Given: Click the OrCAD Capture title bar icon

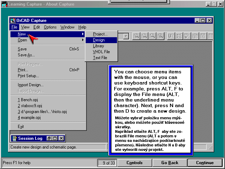Looking at the screenshot, I should [13, 21].
